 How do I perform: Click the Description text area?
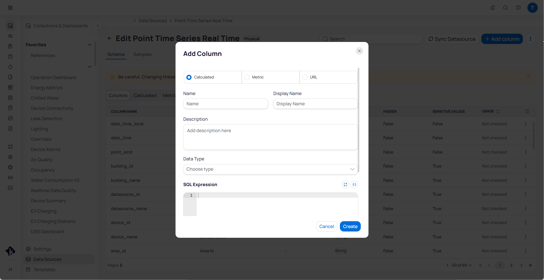coord(270,137)
